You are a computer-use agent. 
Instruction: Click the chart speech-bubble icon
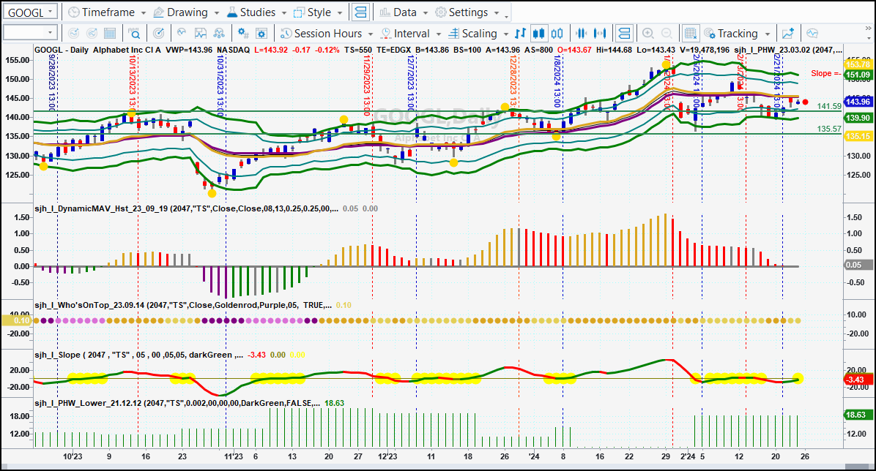[812, 34]
